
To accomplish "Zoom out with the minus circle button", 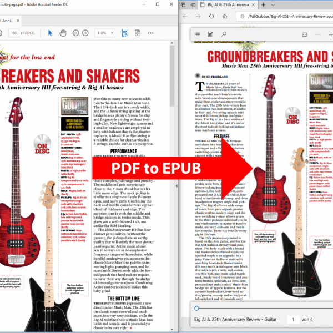I will tap(77, 33).
